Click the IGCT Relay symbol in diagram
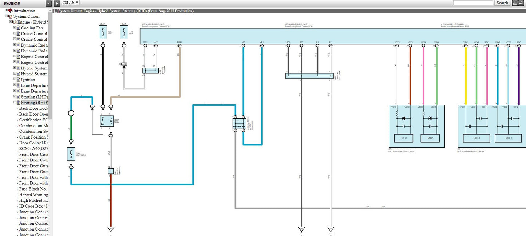The image size is (526, 236). 107,121
